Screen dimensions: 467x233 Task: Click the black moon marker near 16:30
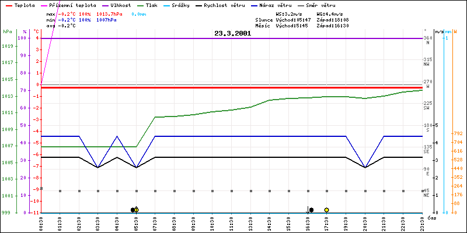point(311,210)
